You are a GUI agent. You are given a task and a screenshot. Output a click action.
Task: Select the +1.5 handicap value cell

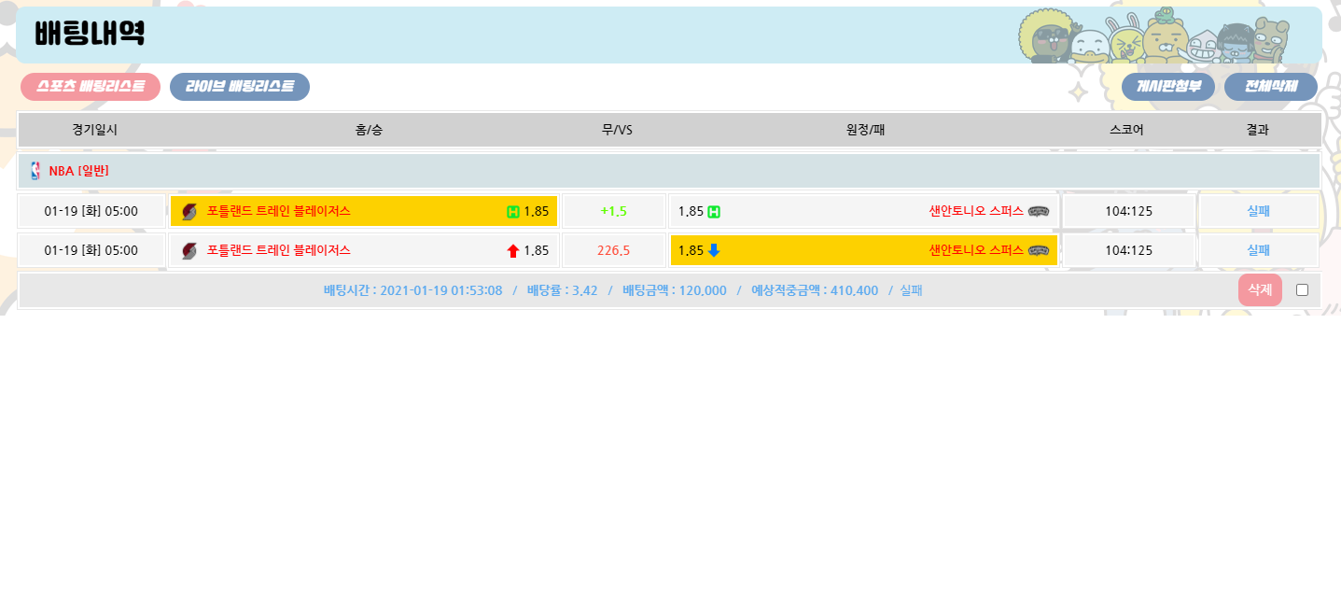pyautogui.click(x=614, y=211)
